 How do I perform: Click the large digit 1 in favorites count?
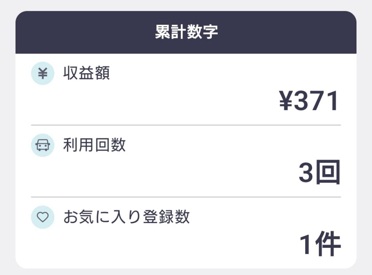pos(306,245)
